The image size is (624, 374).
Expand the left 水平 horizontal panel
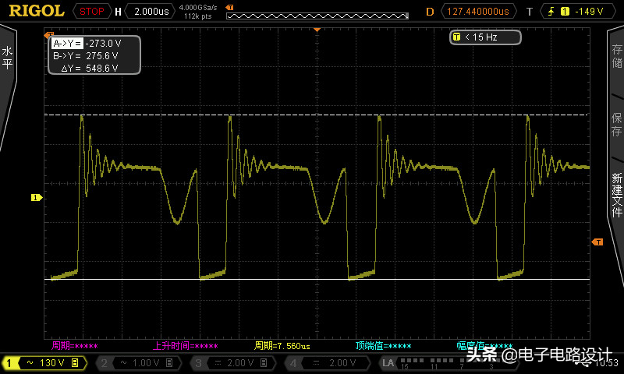tap(8, 58)
